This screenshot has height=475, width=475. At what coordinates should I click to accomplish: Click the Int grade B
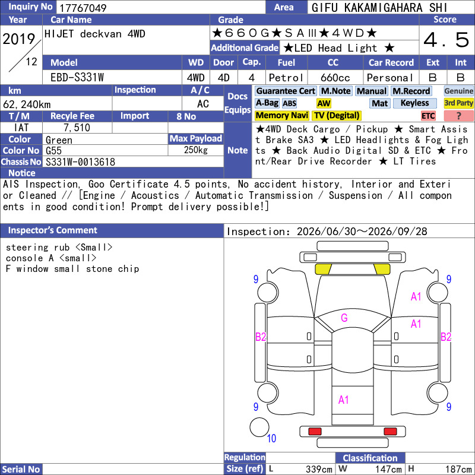tap(461, 78)
